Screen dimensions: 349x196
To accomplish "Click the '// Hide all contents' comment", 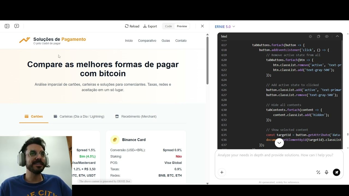I will point(284,105).
